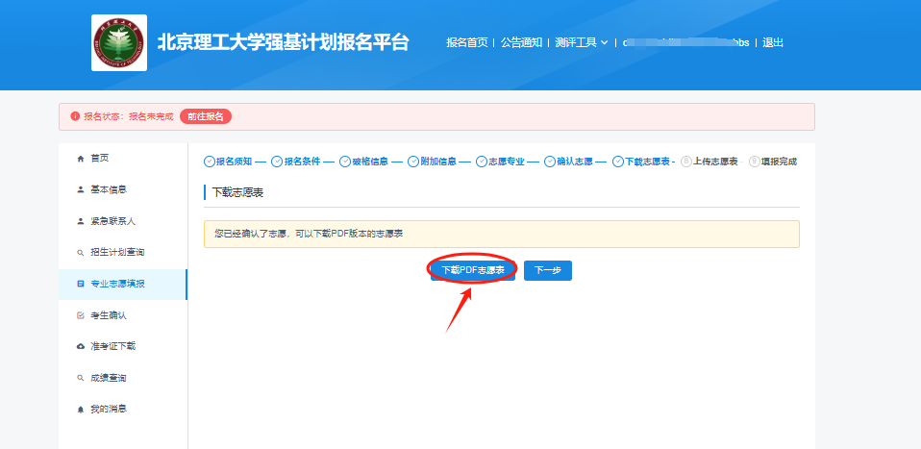Screen dimensions: 921x449
Task: Click the search icon beside 成绩查询
Action: tap(81, 378)
